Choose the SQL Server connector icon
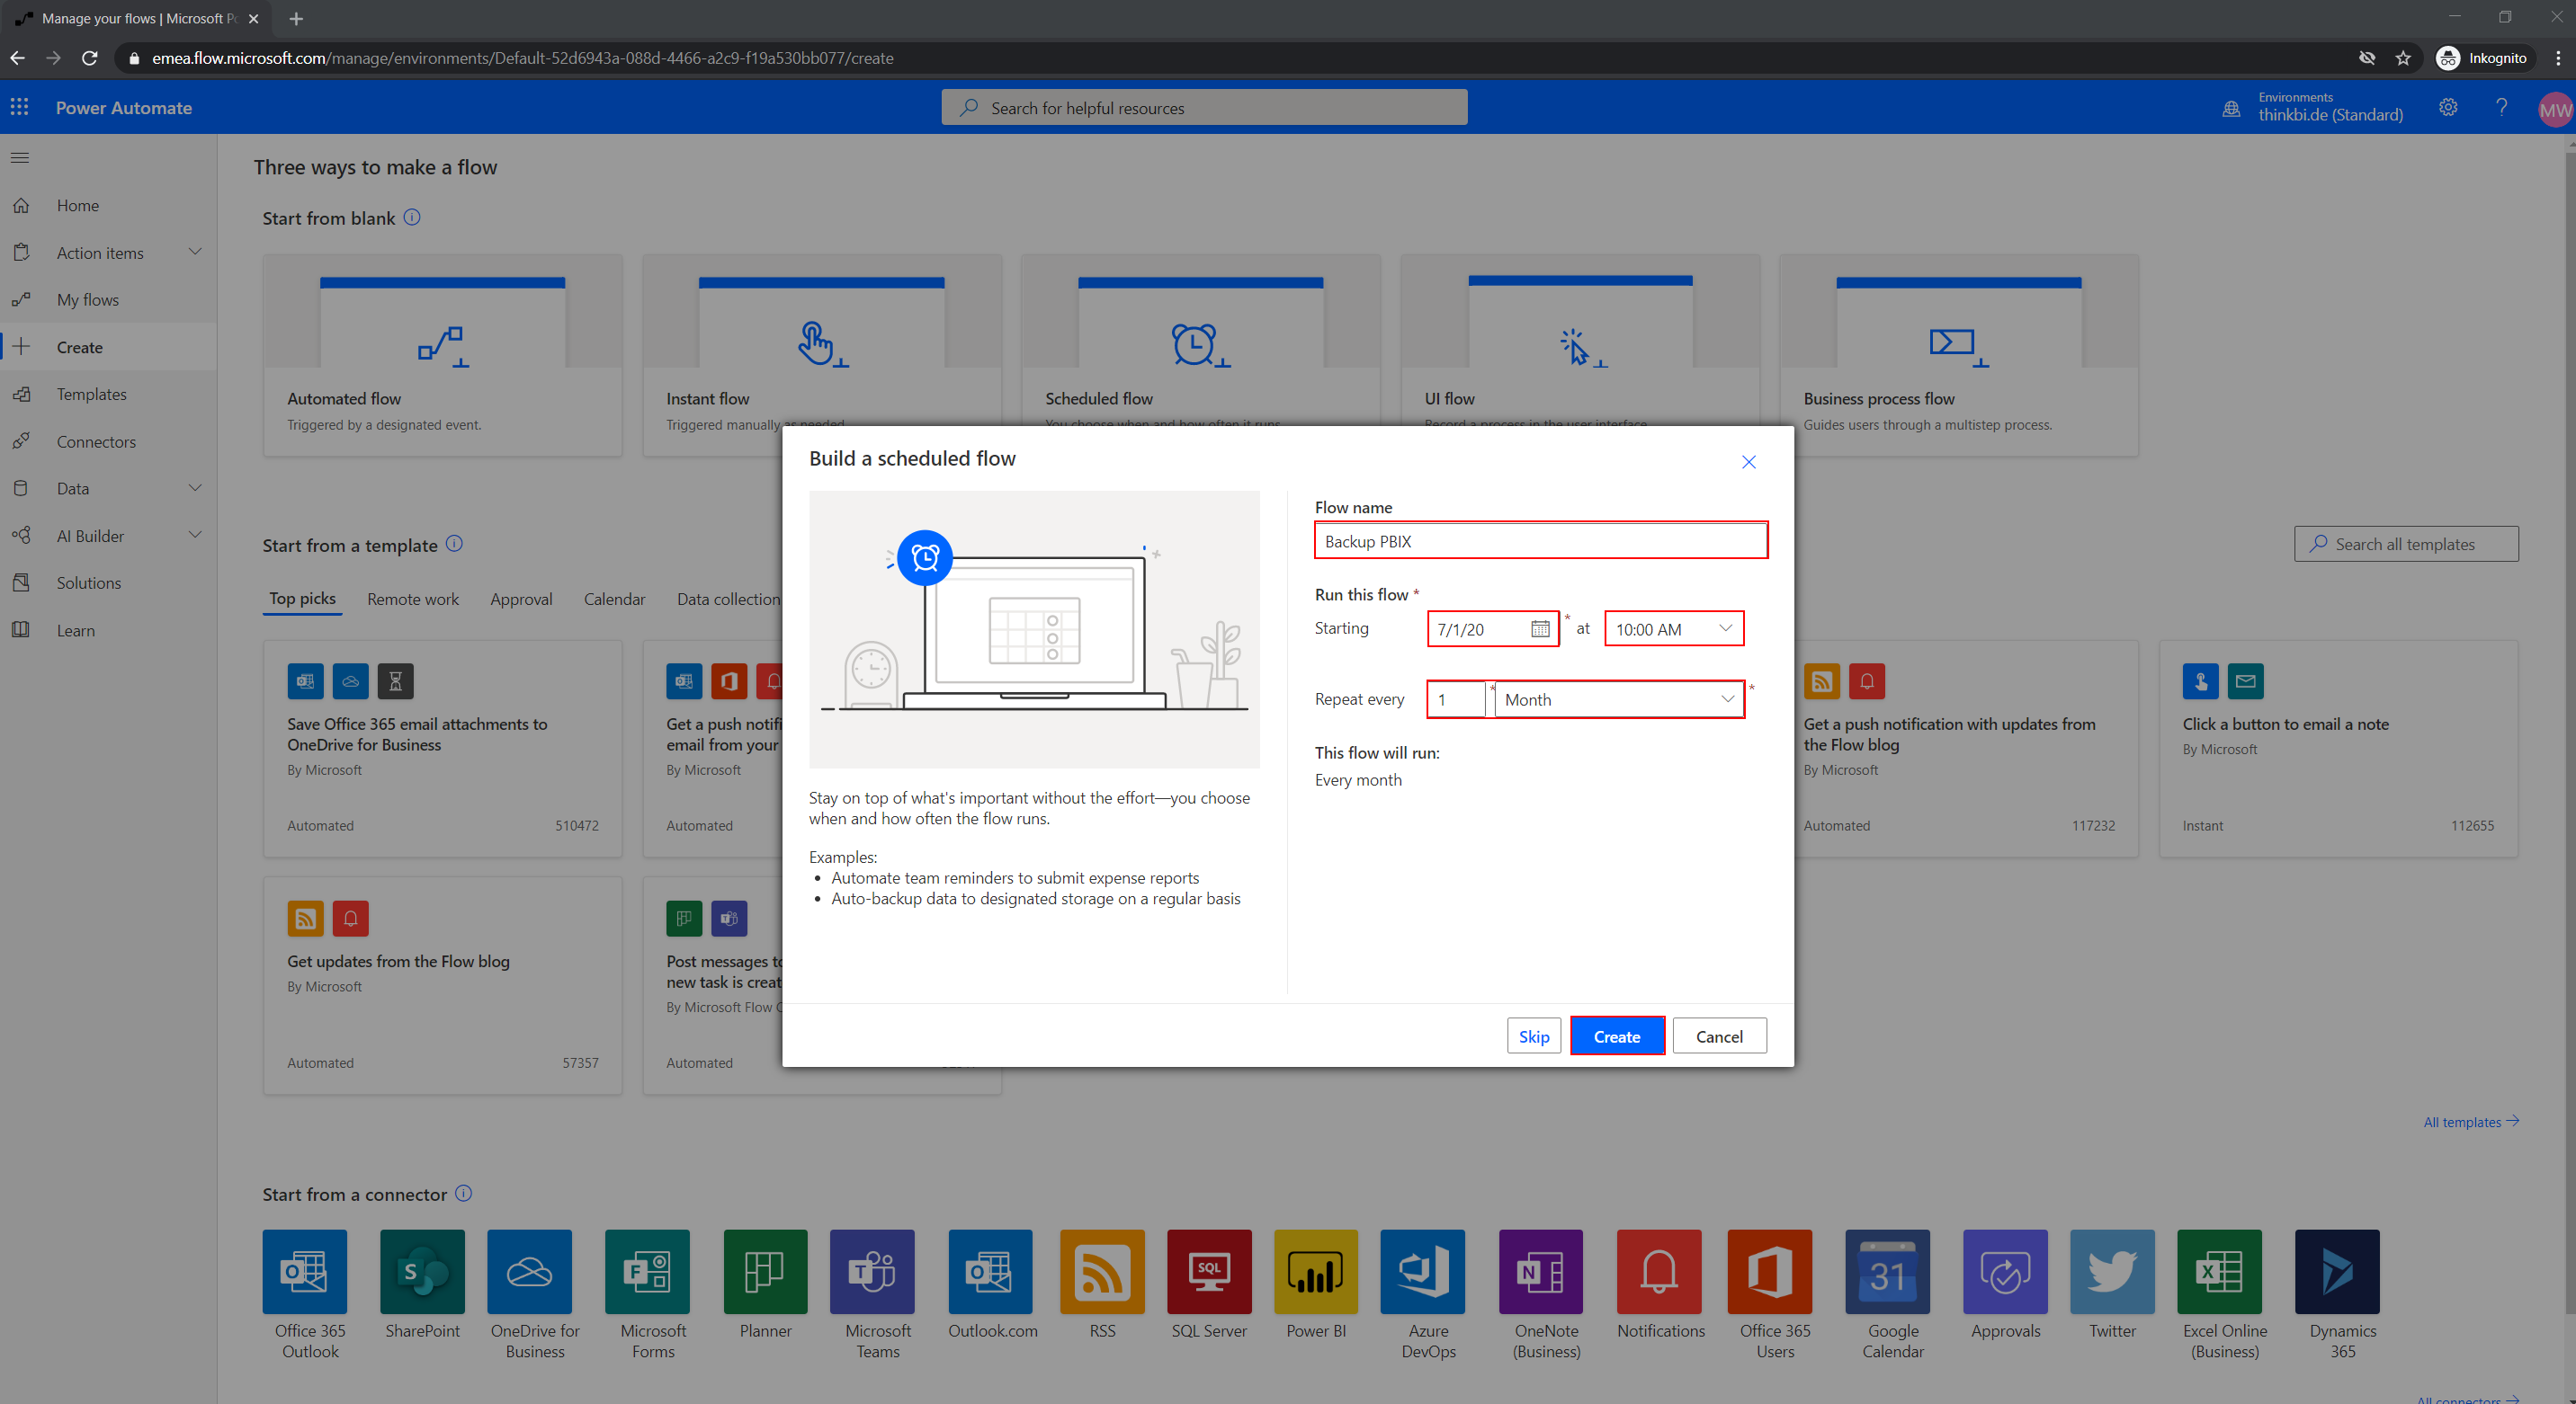Image resolution: width=2576 pixels, height=1404 pixels. coord(1209,1271)
